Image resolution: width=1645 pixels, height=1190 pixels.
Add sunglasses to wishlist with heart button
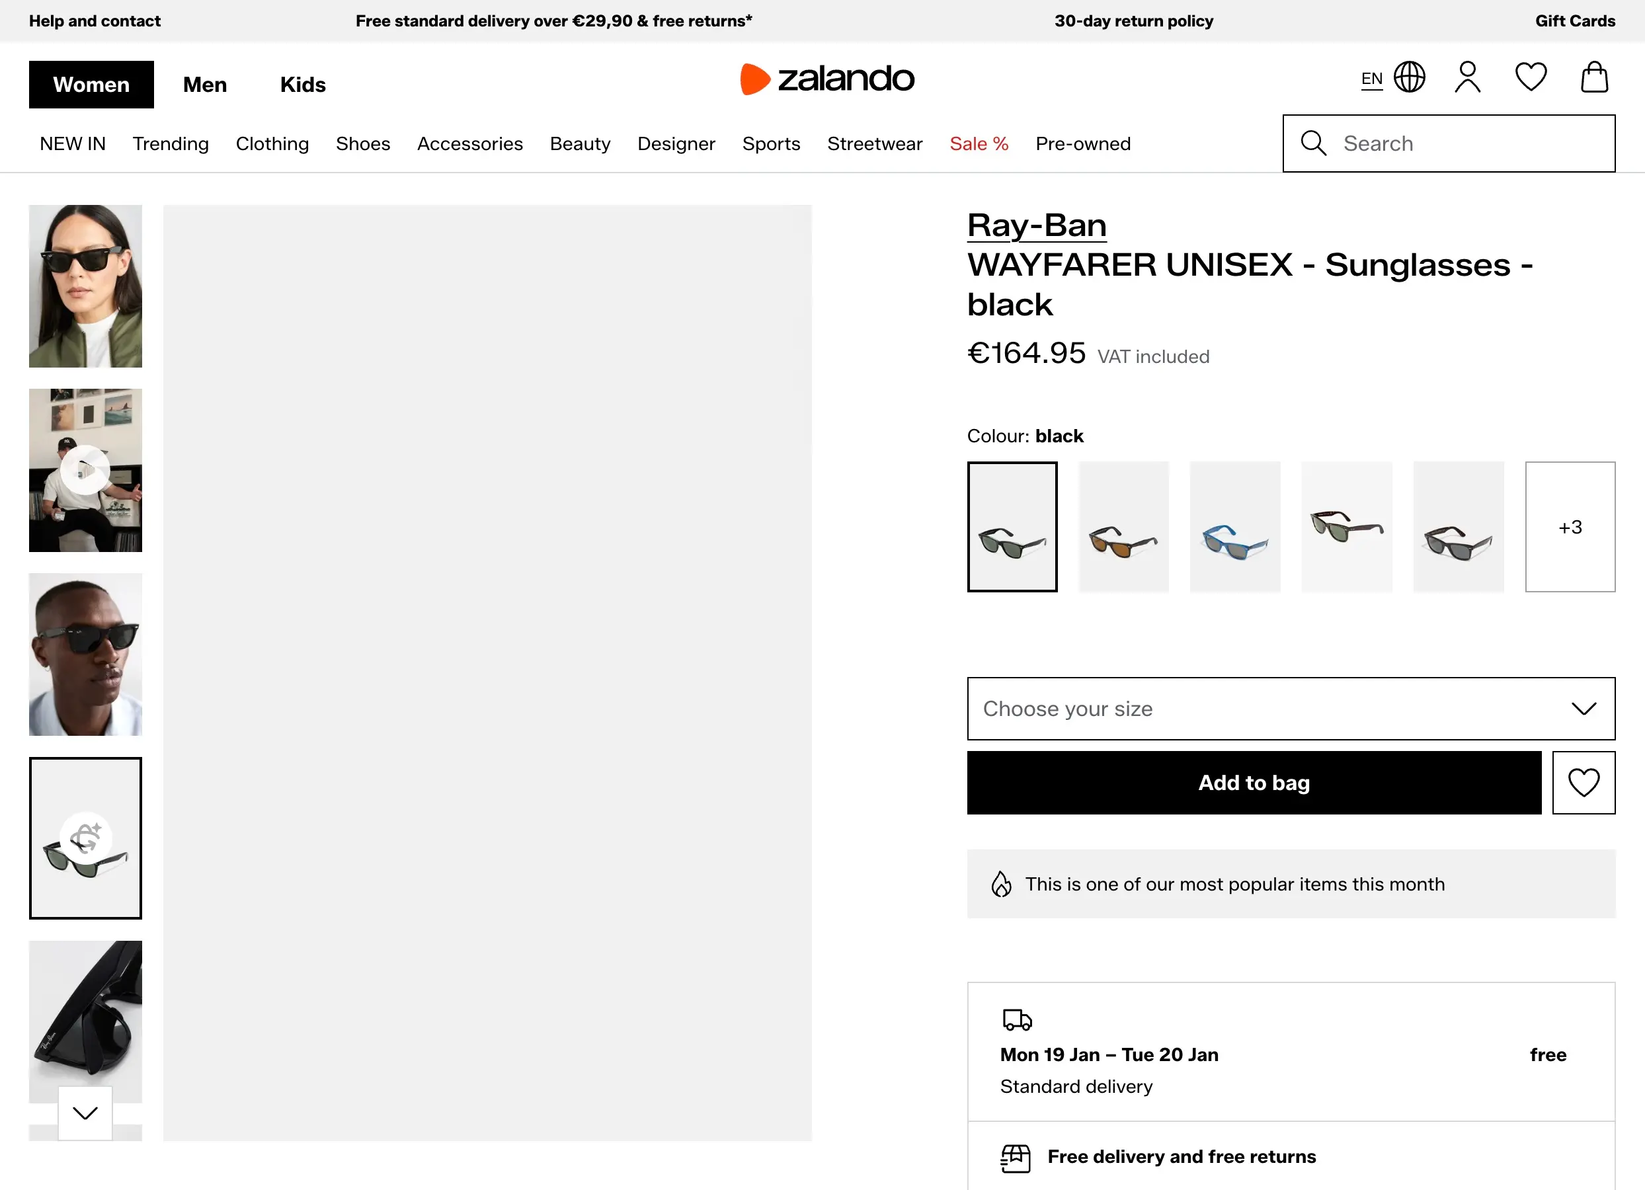click(1584, 783)
